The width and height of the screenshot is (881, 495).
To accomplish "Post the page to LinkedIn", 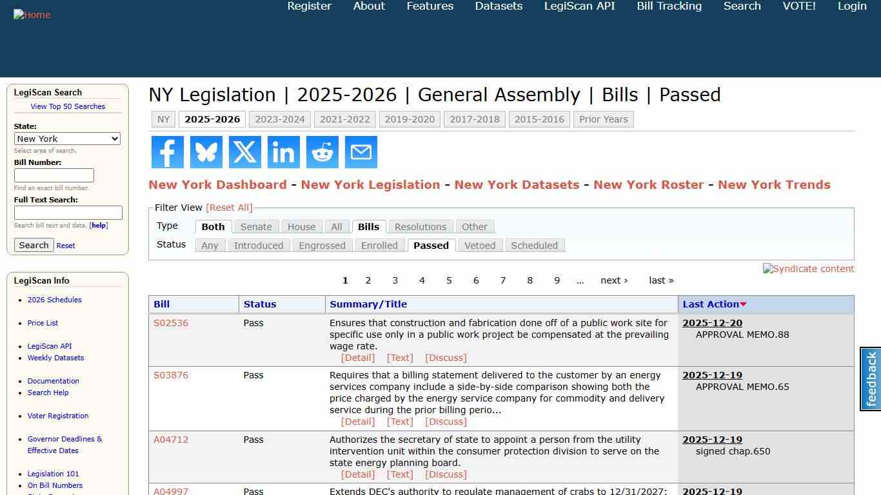I will point(283,152).
